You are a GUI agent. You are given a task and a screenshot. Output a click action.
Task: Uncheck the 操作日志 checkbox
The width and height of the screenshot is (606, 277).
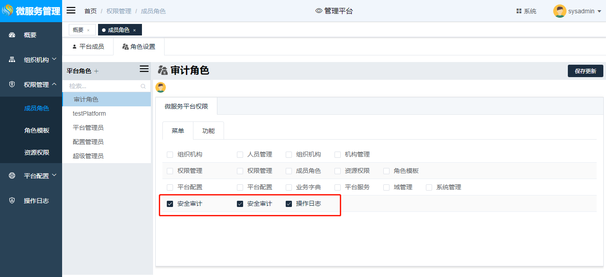[289, 204]
